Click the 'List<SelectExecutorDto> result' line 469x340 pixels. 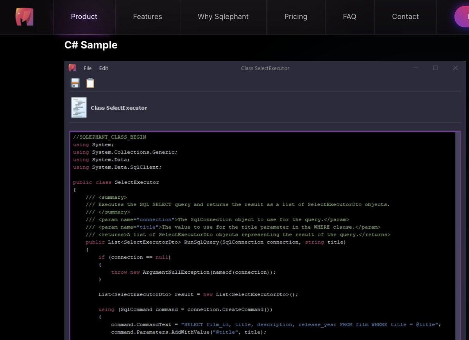pyautogui.click(x=198, y=295)
